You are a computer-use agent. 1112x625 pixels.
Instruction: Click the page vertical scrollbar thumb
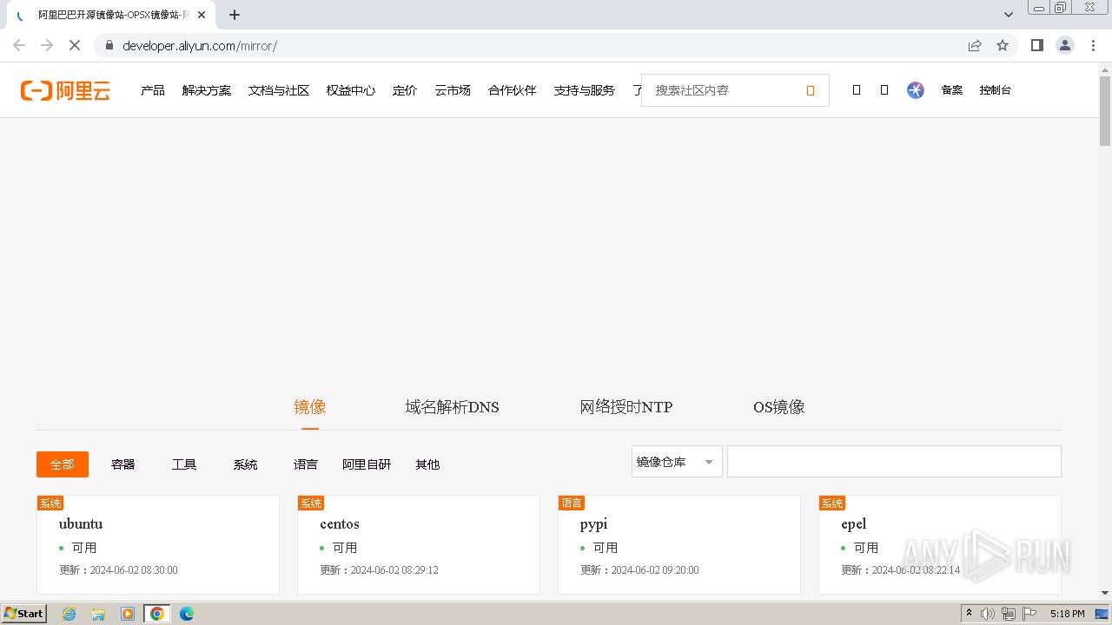[1105, 111]
